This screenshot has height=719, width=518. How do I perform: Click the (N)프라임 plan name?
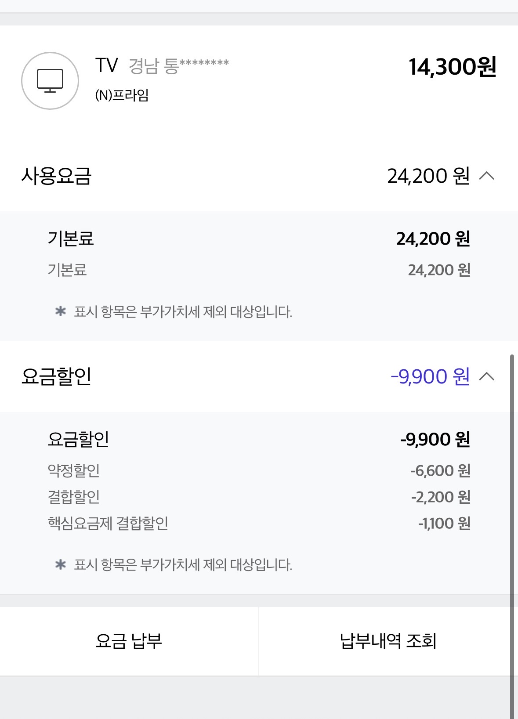122,95
